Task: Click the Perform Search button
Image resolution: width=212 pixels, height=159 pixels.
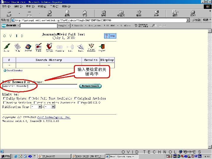Action: pos(90,86)
